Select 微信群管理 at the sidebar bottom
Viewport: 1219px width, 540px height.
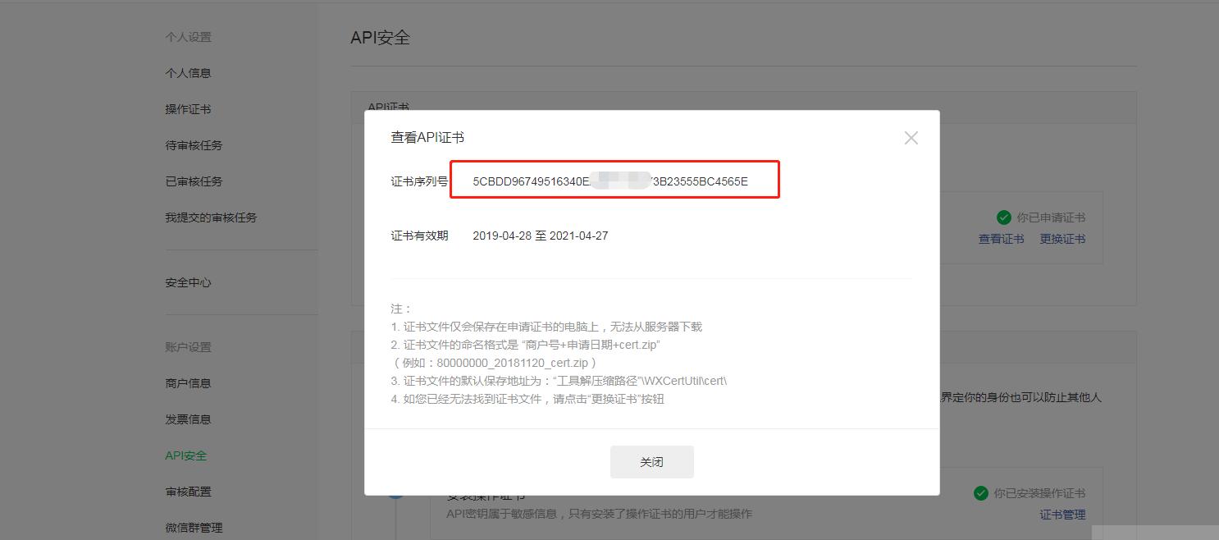coord(192,527)
